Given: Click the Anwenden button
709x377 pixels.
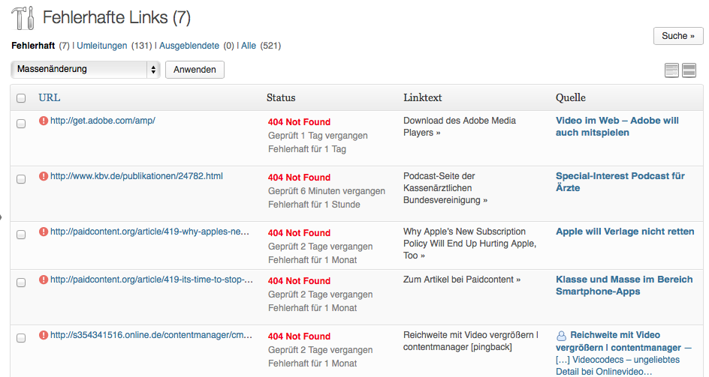Looking at the screenshot, I should [x=195, y=70].
